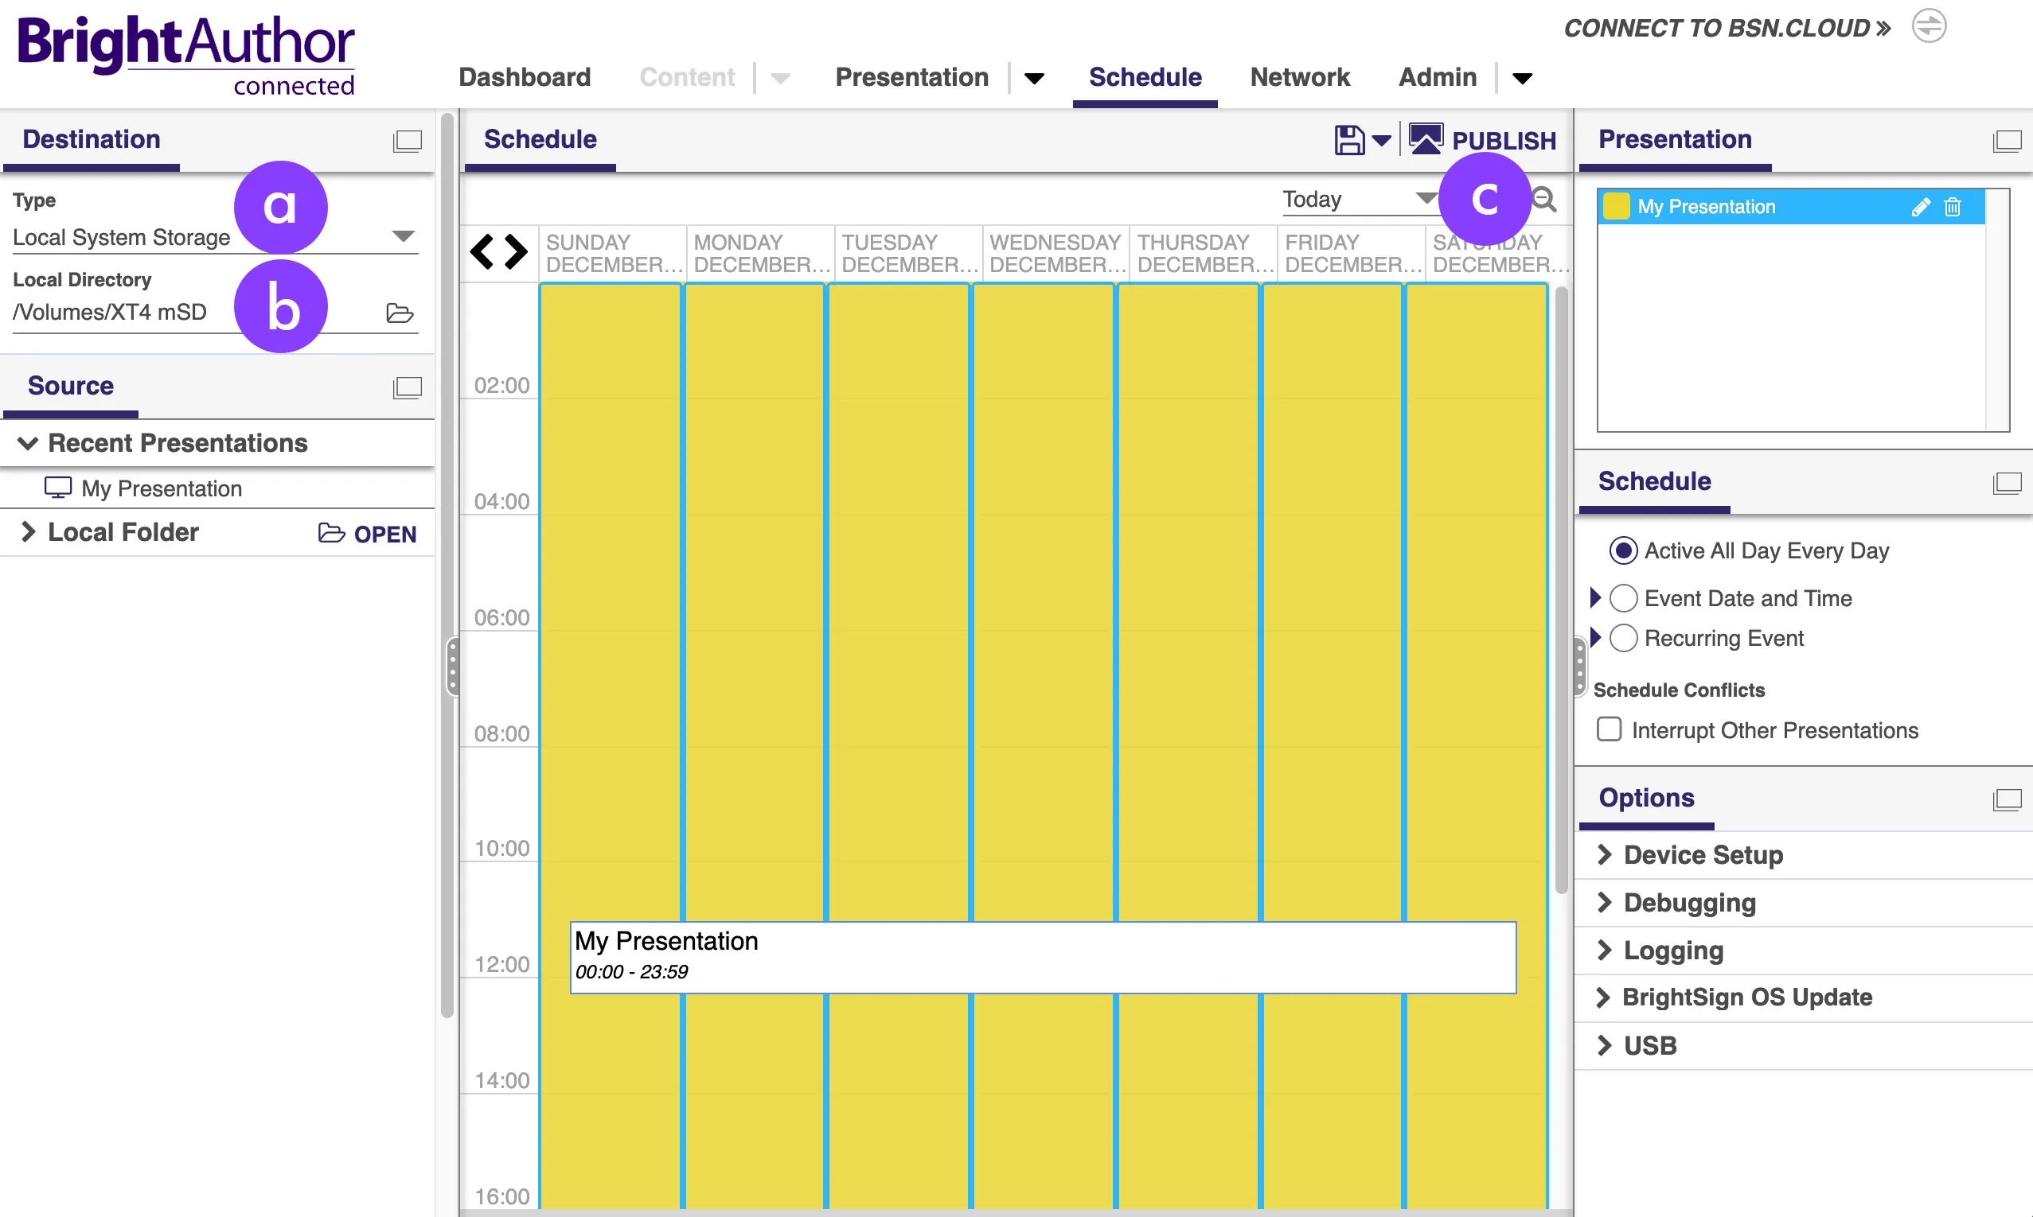
Task: Click CONNECT TO BSN.CLOUD link
Action: point(1727,28)
